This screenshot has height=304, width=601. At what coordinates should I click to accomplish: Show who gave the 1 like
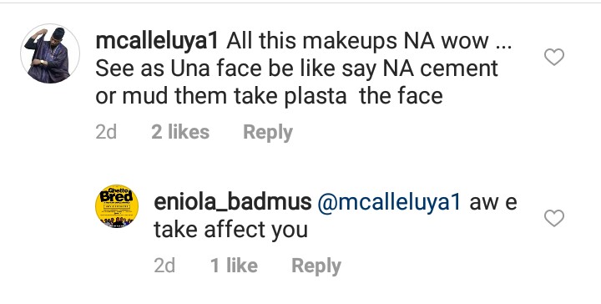(x=234, y=266)
